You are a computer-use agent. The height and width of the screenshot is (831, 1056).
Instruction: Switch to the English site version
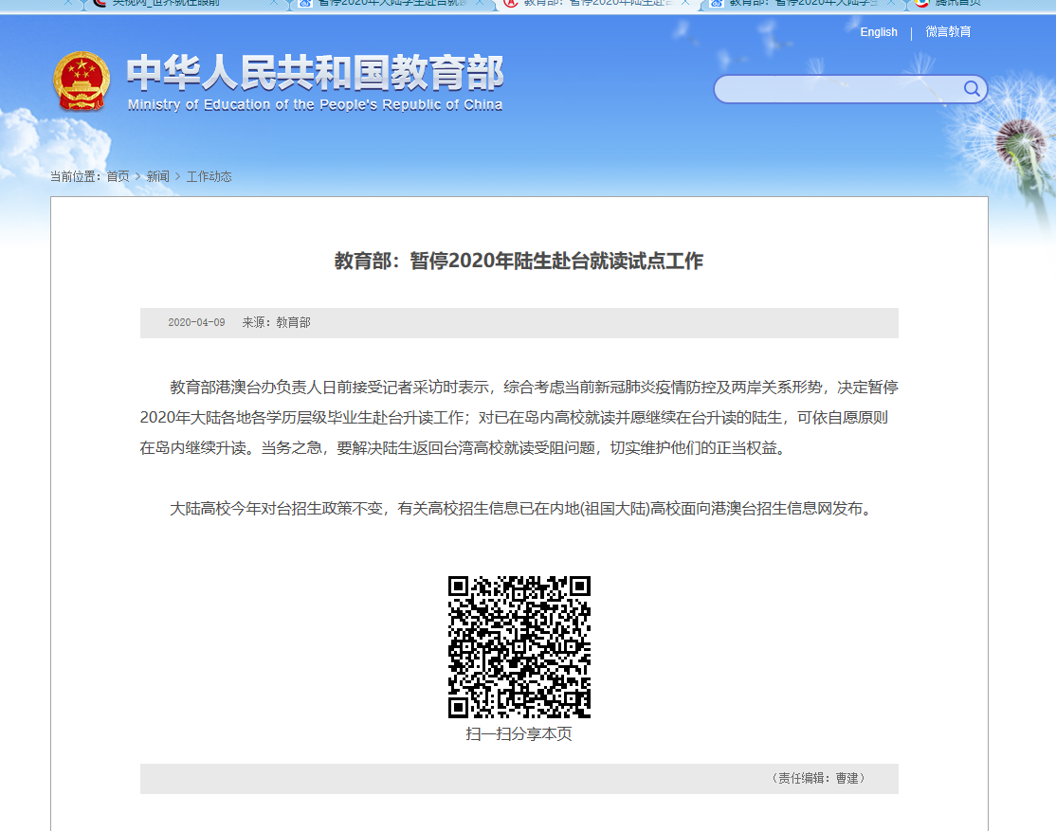coord(878,31)
